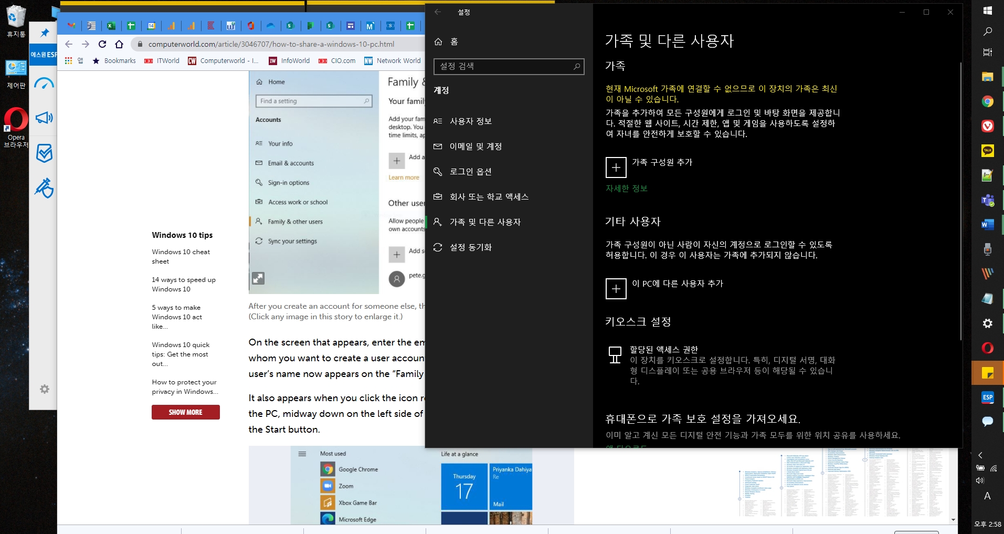Switch to Office pinned tab in Chrome
Viewport: 1004px width, 534px height.
point(251,25)
